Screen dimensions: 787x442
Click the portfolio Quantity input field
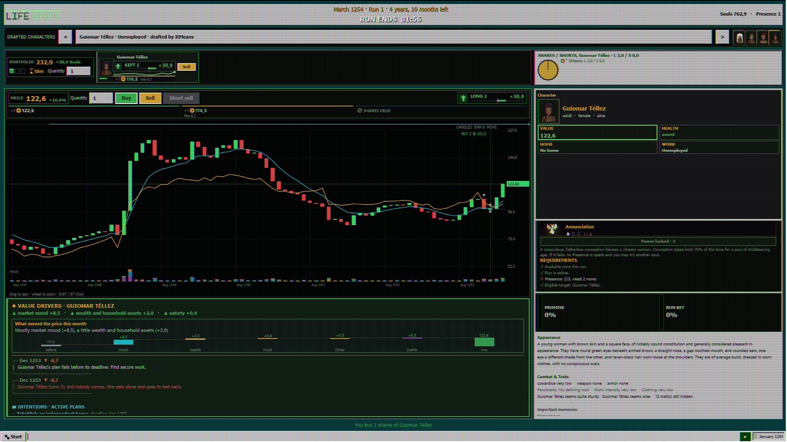[79, 71]
